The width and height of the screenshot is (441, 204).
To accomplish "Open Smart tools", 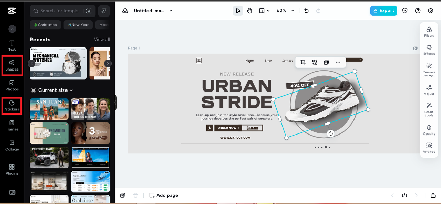I will [x=429, y=110].
